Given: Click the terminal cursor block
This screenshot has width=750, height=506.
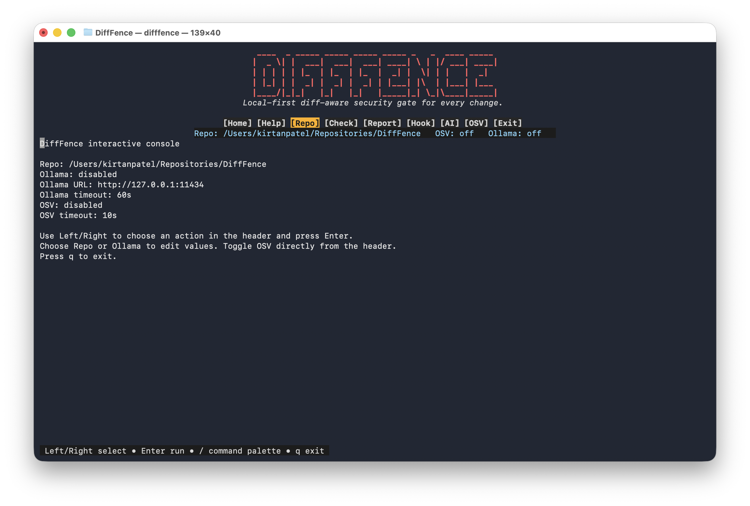Looking at the screenshot, I should pyautogui.click(x=42, y=143).
